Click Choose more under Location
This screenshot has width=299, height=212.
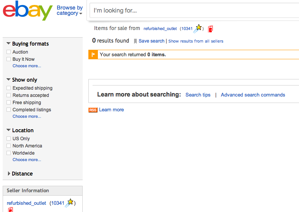click(27, 160)
